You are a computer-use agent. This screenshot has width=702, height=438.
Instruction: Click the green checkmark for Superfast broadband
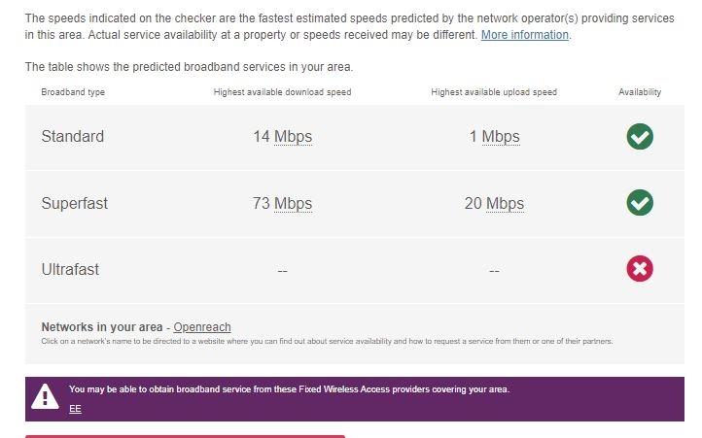point(640,203)
